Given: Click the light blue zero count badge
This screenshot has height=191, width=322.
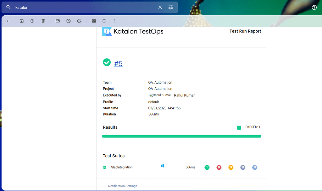Looking at the screenshot, I should tap(255, 167).
